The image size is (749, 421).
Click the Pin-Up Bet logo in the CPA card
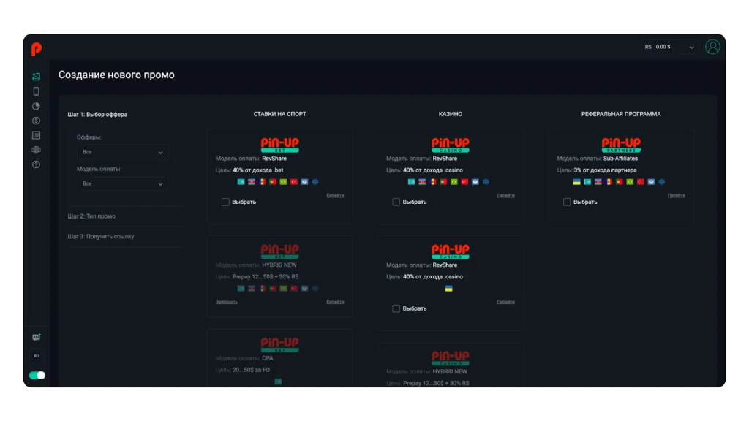[x=280, y=345]
